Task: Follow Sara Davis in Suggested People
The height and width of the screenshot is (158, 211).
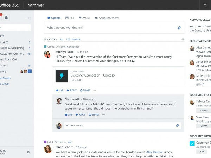Action: click(x=204, y=126)
